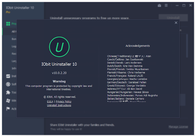
Task: Click the French translator Roland LALIS line
Action: pyautogui.click(x=125, y=76)
